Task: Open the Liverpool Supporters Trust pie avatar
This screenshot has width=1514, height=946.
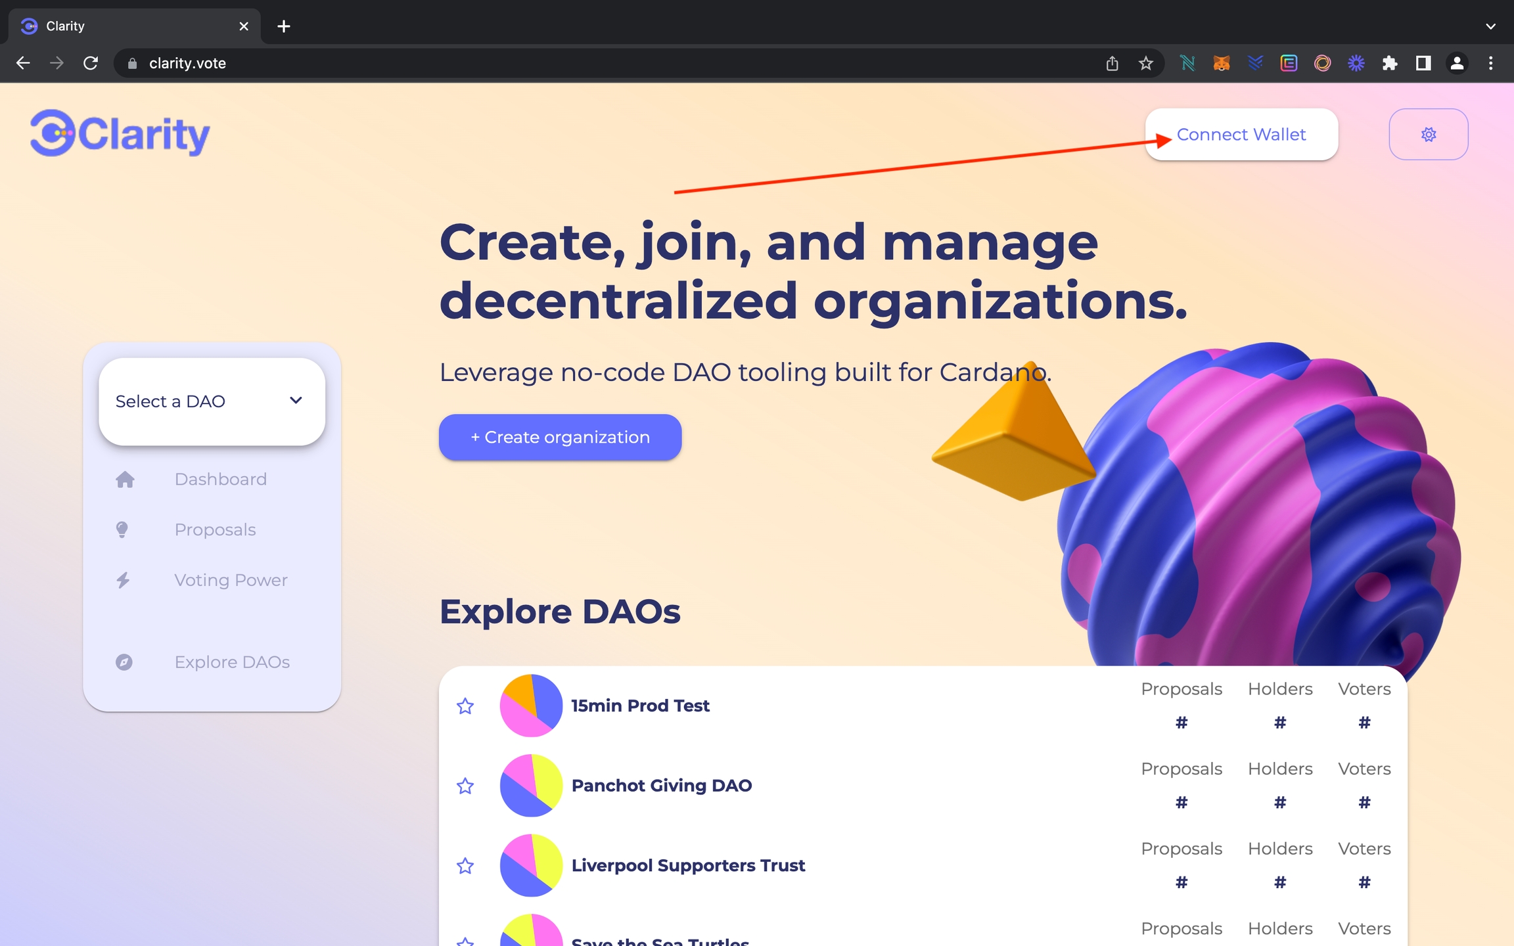Action: [531, 865]
